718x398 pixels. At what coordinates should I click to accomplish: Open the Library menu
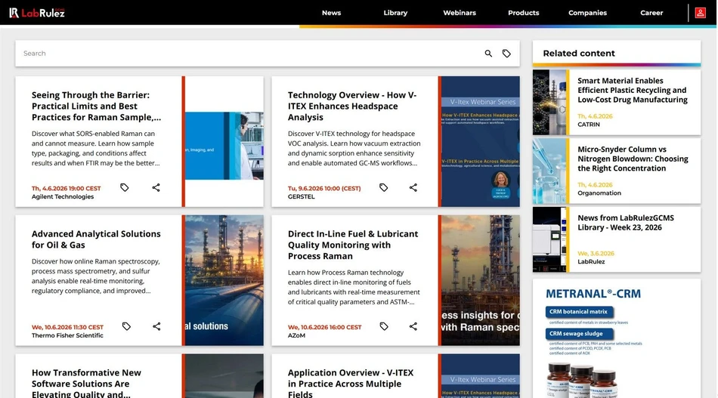click(395, 13)
